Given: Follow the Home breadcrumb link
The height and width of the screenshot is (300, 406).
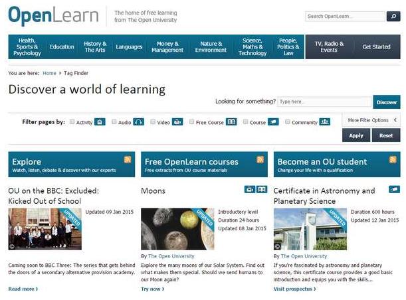Looking at the screenshot, I should 49,73.
